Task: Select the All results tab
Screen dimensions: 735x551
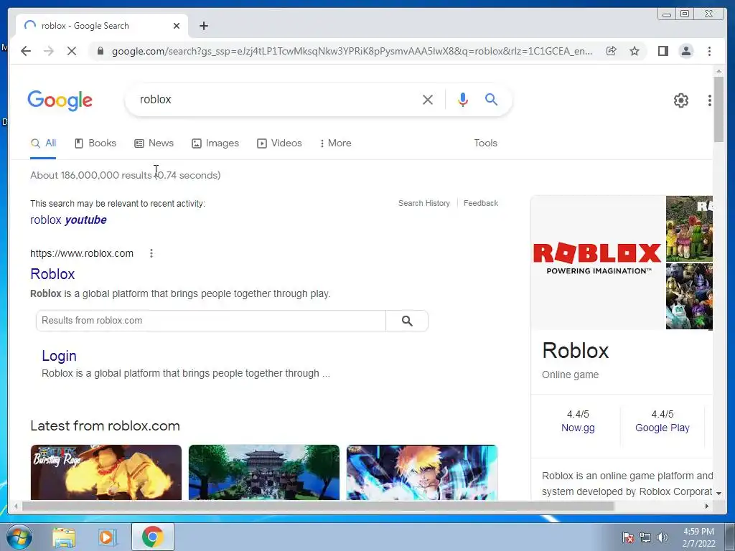Action: pos(43,143)
